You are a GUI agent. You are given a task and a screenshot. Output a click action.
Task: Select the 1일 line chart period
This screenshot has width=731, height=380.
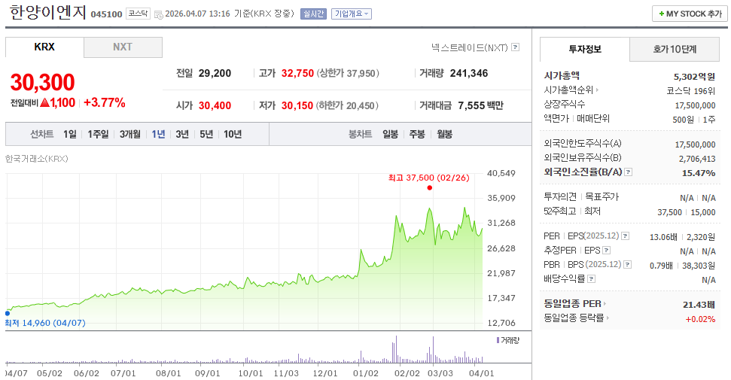pyautogui.click(x=70, y=134)
